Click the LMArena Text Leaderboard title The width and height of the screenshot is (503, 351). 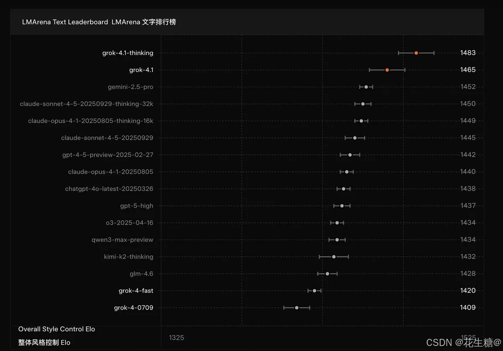tap(65, 22)
